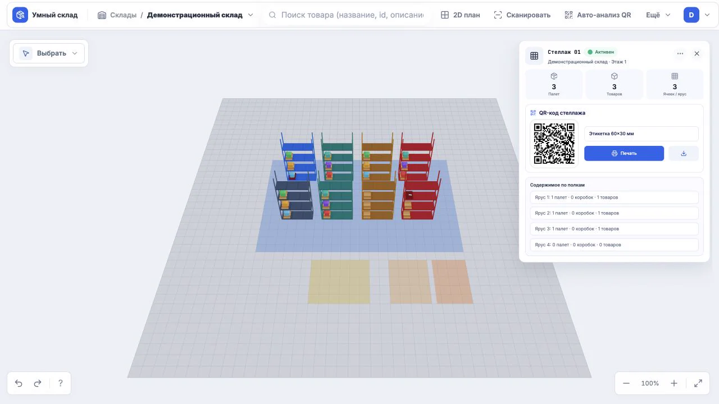Expand the Ещё menu
719x404 pixels.
pyautogui.click(x=658, y=15)
